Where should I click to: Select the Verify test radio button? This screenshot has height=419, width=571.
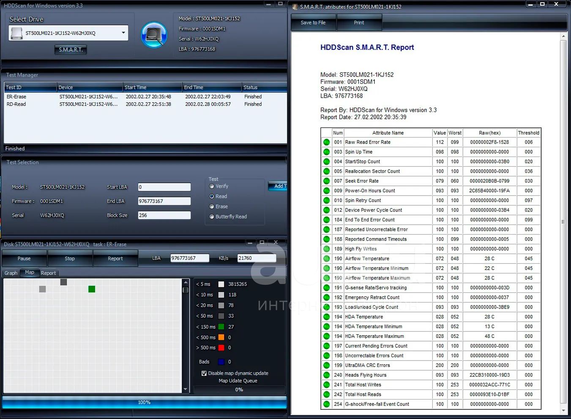click(212, 186)
